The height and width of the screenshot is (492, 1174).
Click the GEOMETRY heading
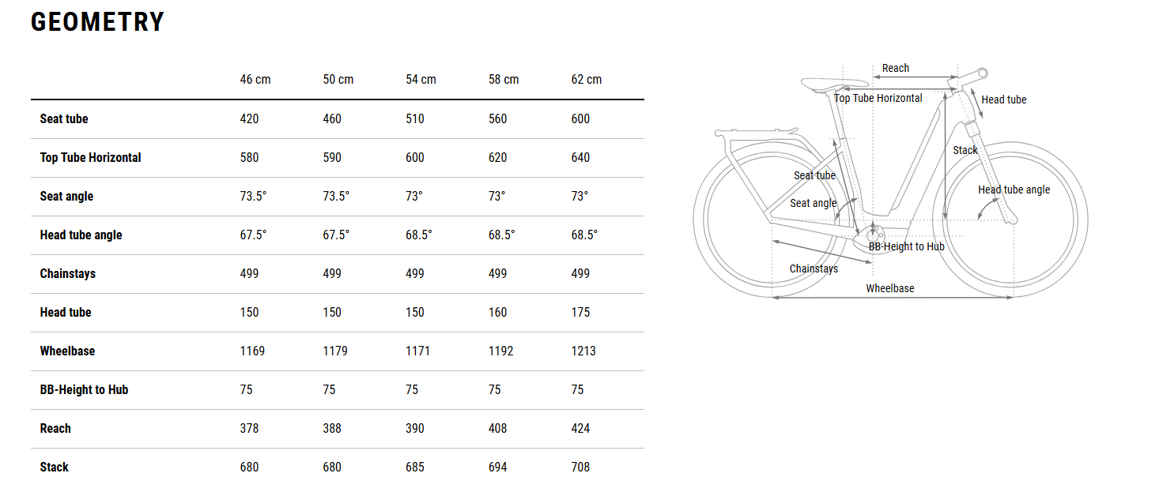pyautogui.click(x=97, y=22)
